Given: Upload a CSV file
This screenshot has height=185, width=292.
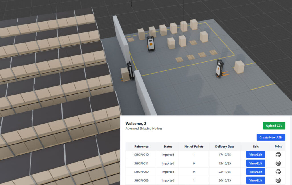Looking at the screenshot, I should point(274,125).
